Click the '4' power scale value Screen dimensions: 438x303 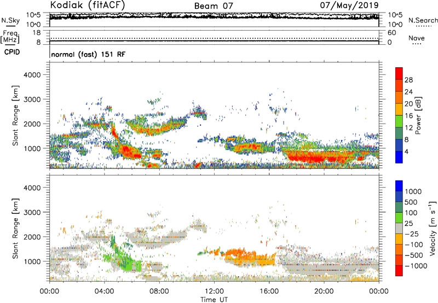pyautogui.click(x=406, y=152)
